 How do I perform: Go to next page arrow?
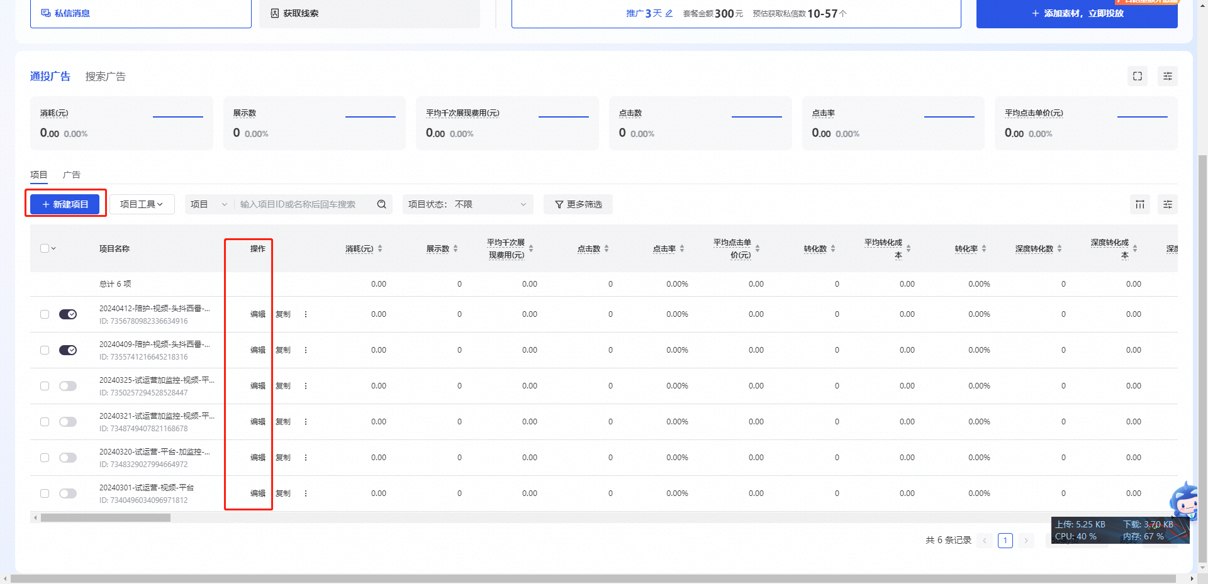1026,541
